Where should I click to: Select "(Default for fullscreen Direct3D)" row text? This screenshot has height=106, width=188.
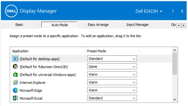(x=44, y=67)
